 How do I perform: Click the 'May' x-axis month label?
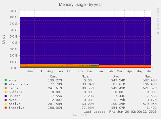pyautogui.click(x=139, y=71)
